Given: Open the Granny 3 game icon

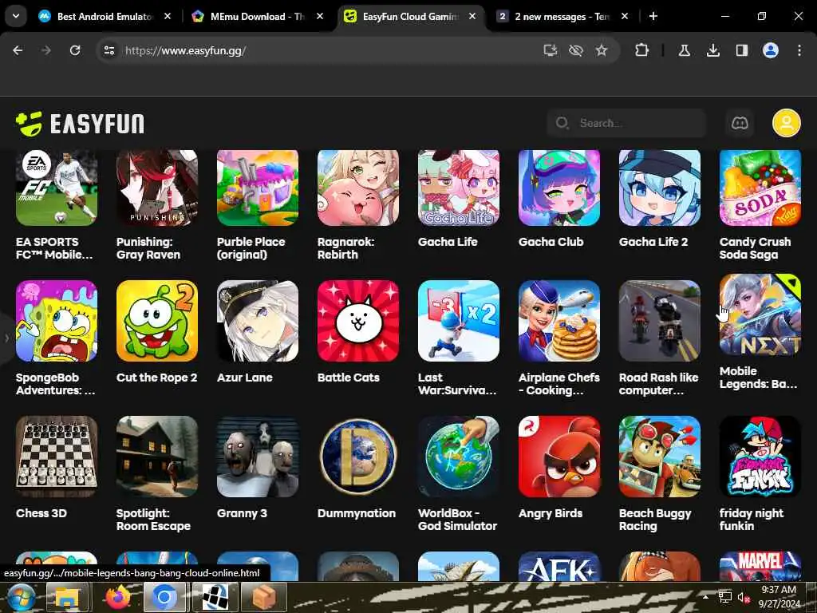Looking at the screenshot, I should (258, 457).
